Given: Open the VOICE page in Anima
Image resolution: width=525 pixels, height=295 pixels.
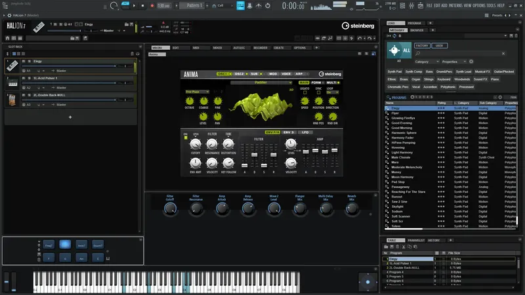Looking at the screenshot, I should [x=286, y=74].
